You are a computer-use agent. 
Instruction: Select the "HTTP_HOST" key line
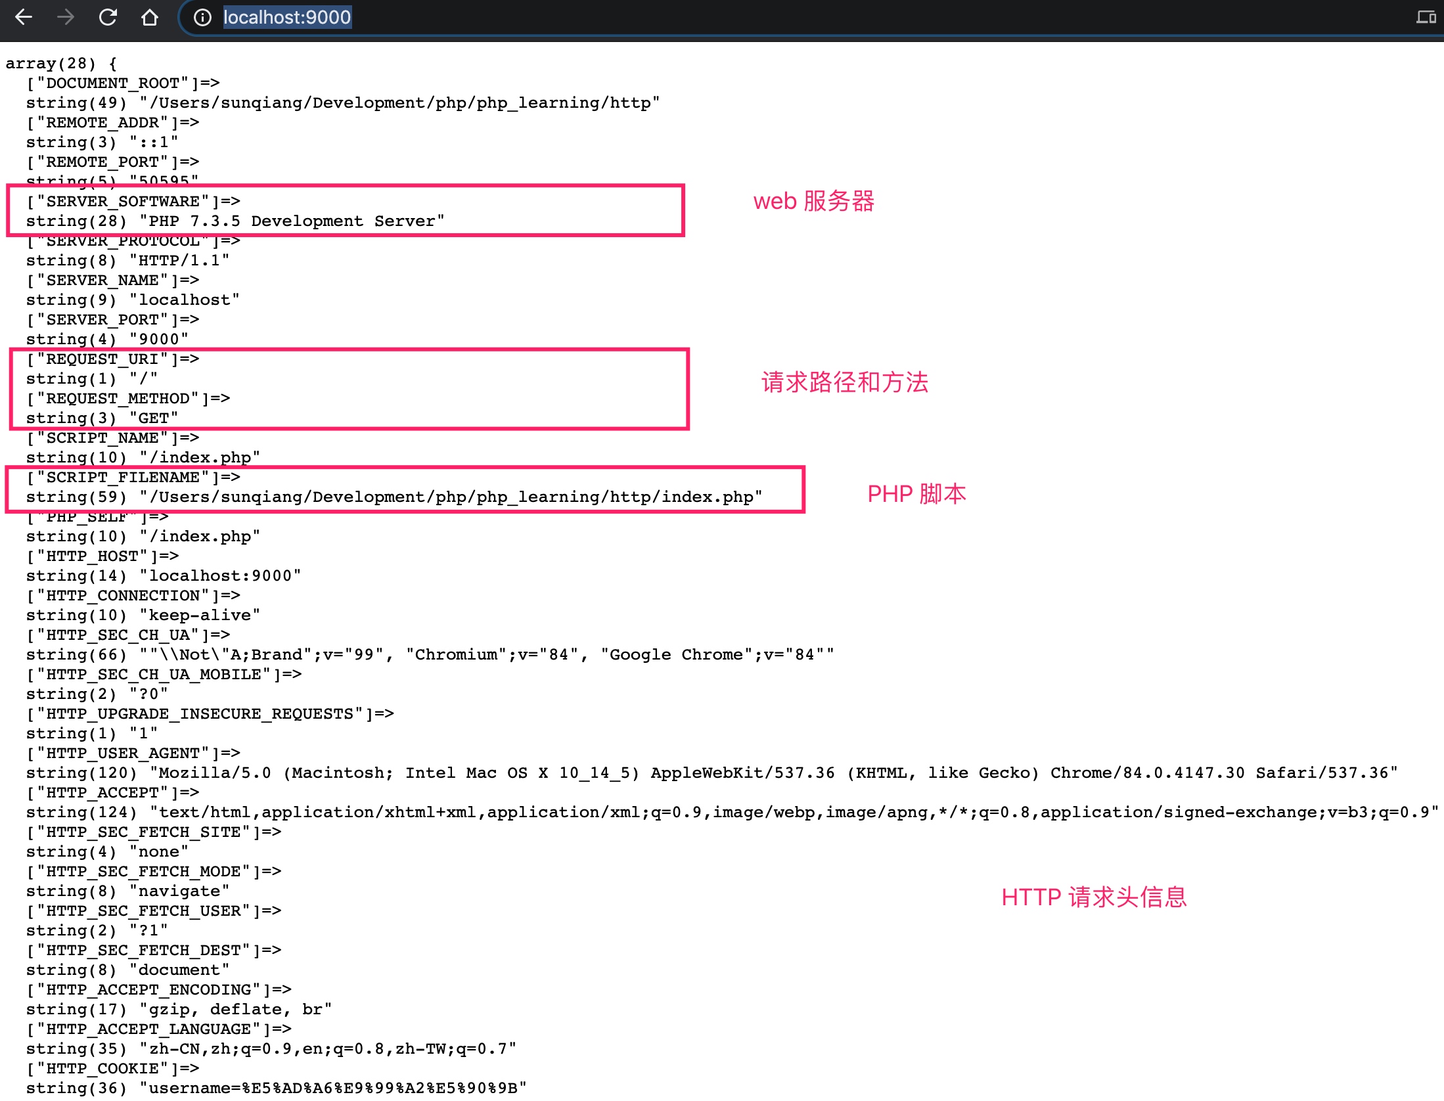click(x=102, y=556)
